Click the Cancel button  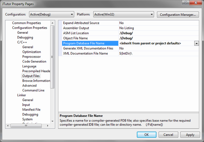[x=168, y=135]
